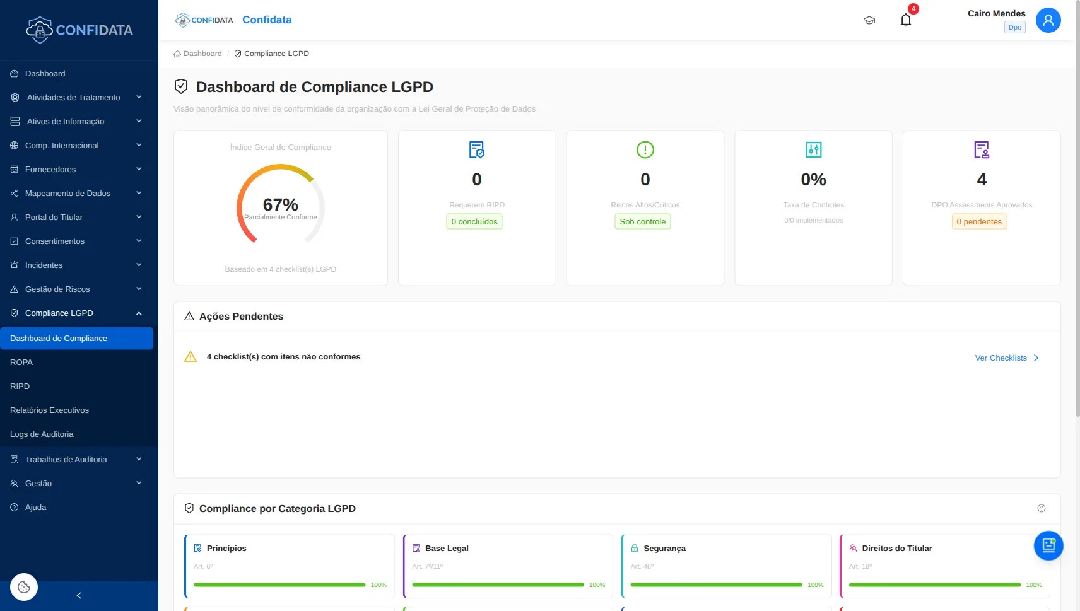
Task: Click the warning icon next to Ações Pendentes
Action: pyautogui.click(x=189, y=316)
